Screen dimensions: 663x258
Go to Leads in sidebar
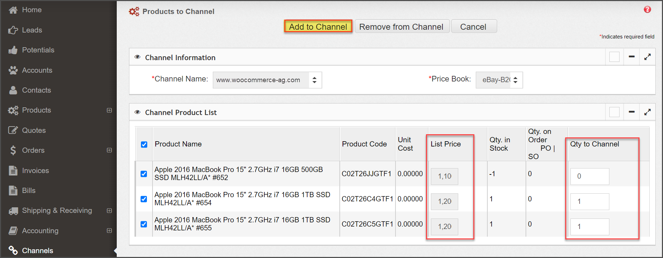coord(32,30)
